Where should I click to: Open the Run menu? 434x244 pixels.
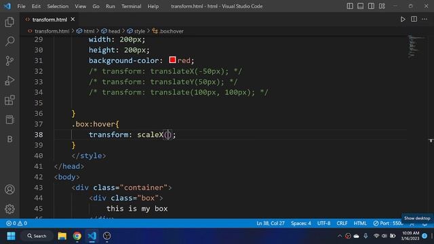(x=110, y=6)
